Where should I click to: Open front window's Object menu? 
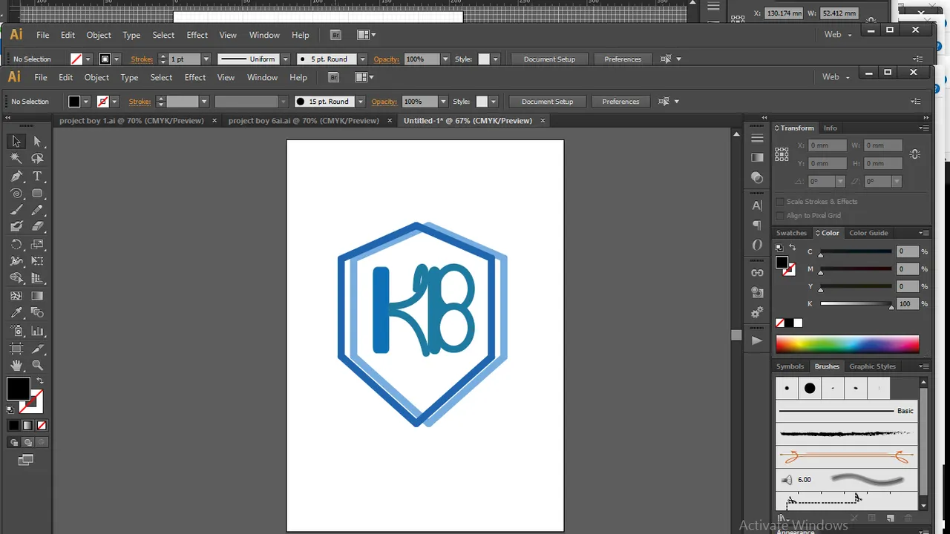click(x=96, y=77)
